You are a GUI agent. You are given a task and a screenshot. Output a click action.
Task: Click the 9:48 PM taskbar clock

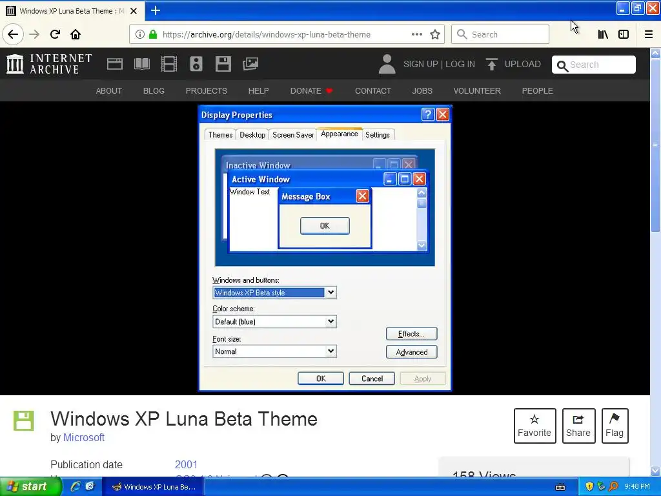click(637, 487)
